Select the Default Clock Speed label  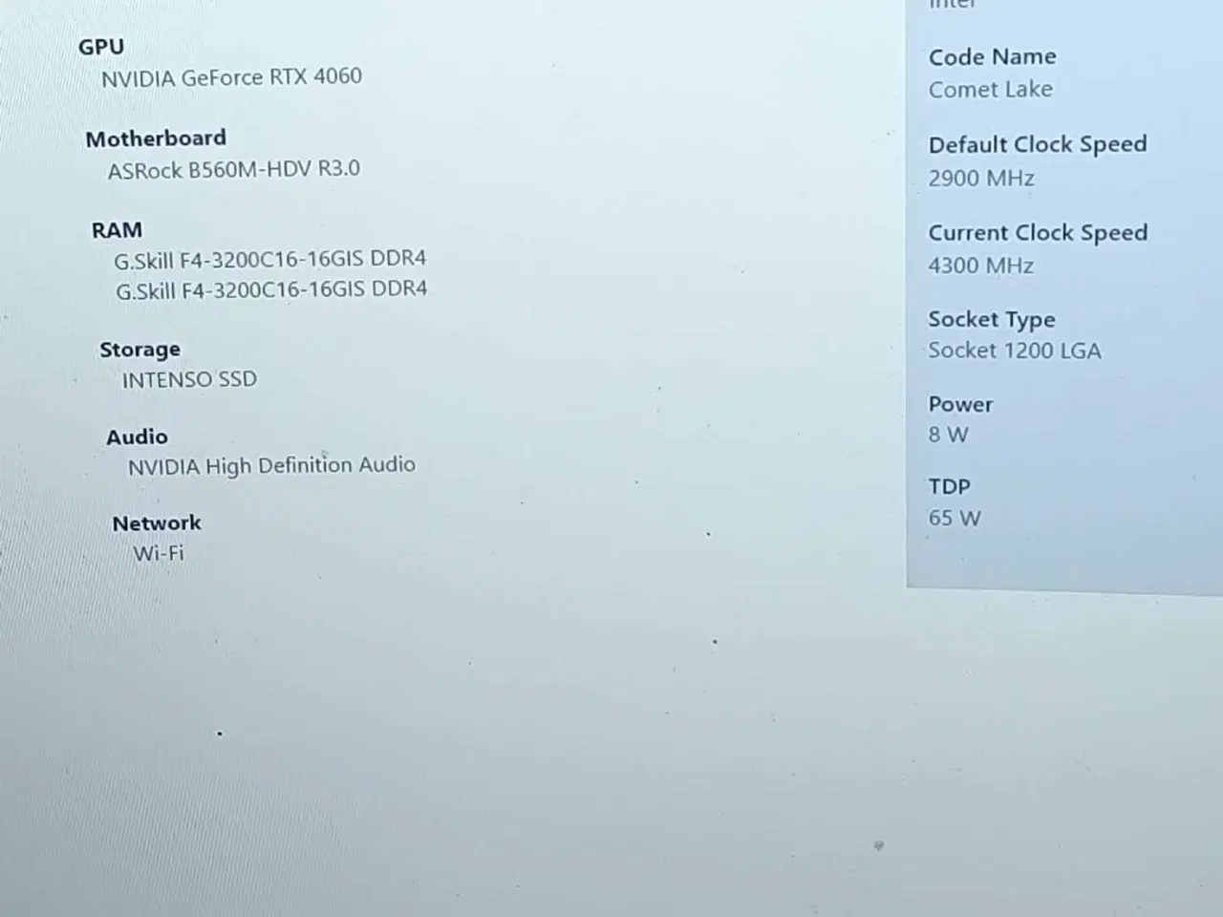click(1038, 144)
